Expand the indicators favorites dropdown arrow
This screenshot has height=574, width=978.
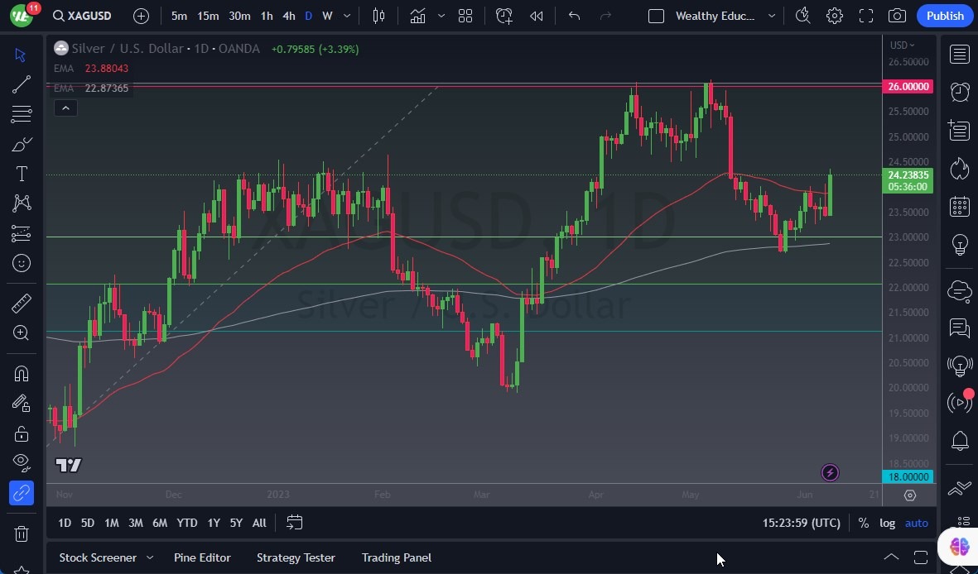point(441,16)
